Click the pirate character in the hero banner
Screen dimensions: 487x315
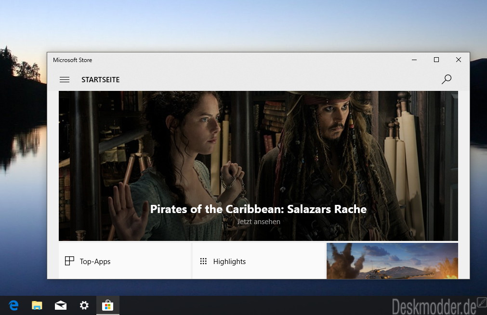[x=332, y=144]
